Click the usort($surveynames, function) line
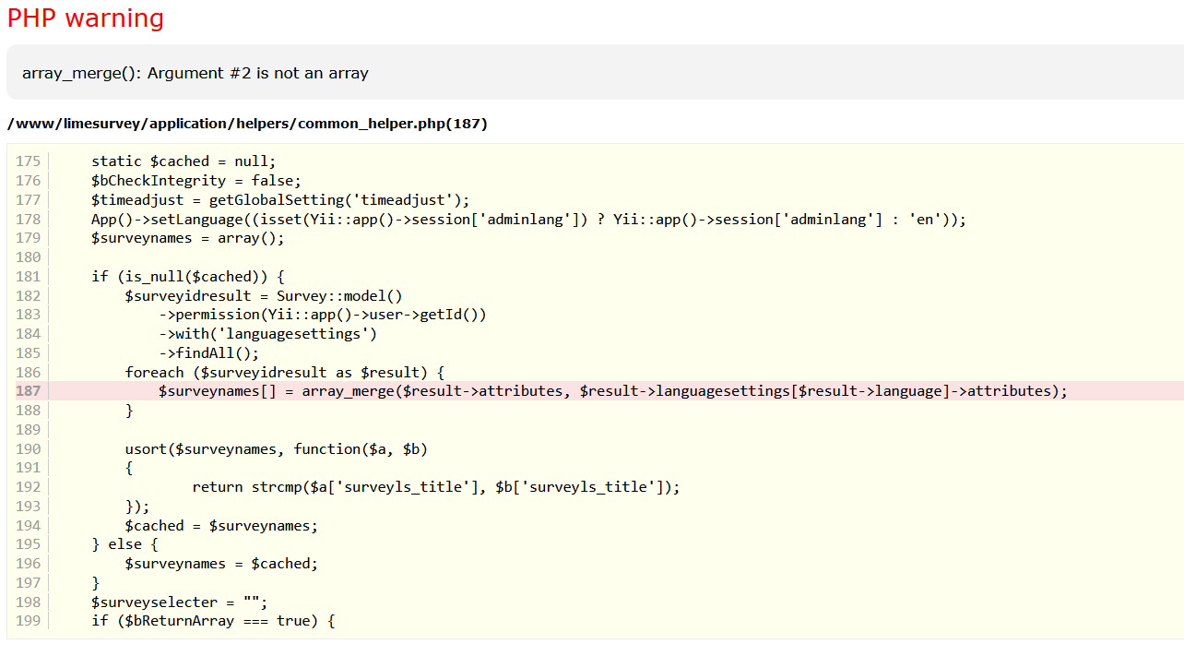Image resolution: width=1184 pixels, height=656 pixels. click(x=276, y=449)
